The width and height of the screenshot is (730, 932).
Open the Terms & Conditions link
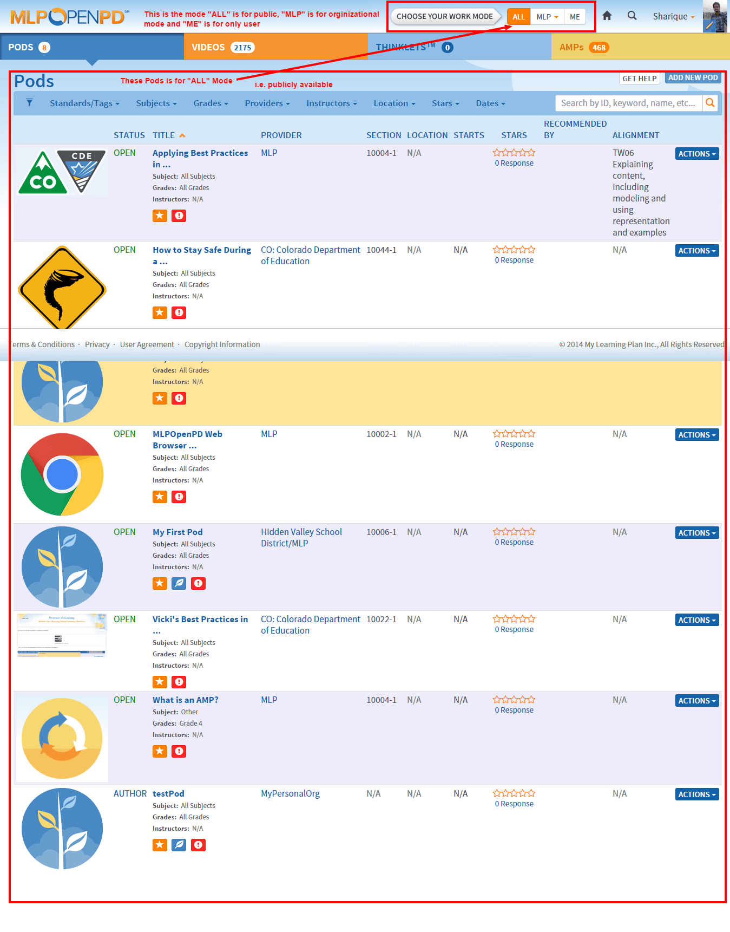click(x=42, y=344)
